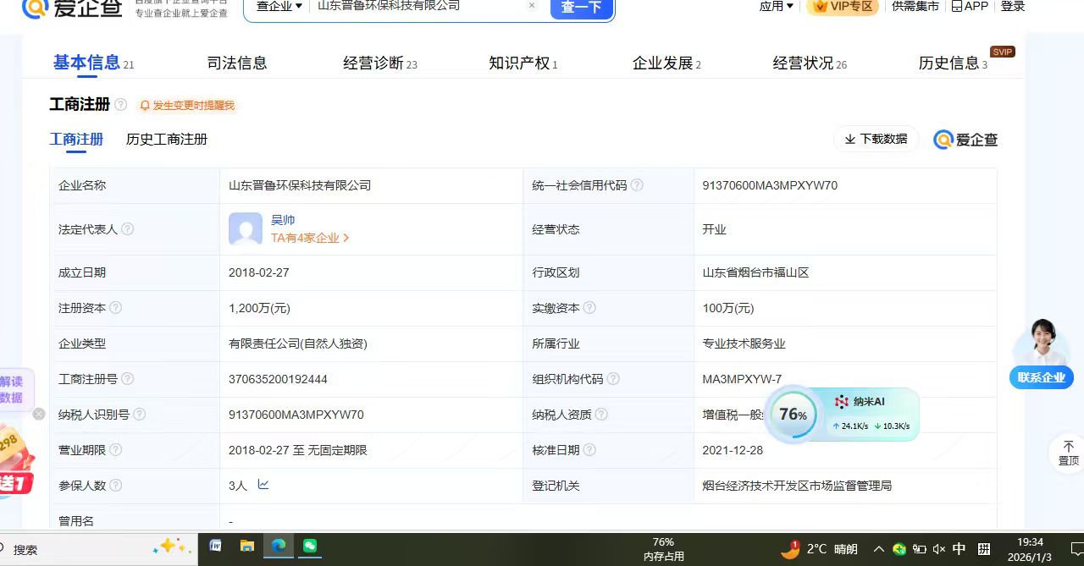Clear the search box with the X icon

(x=532, y=5)
